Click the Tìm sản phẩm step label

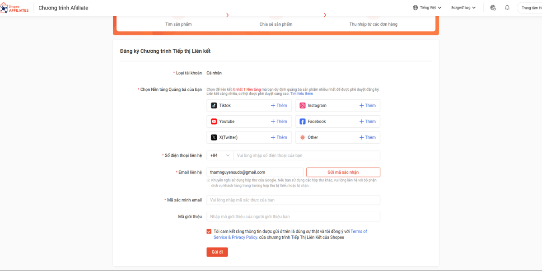[178, 24]
